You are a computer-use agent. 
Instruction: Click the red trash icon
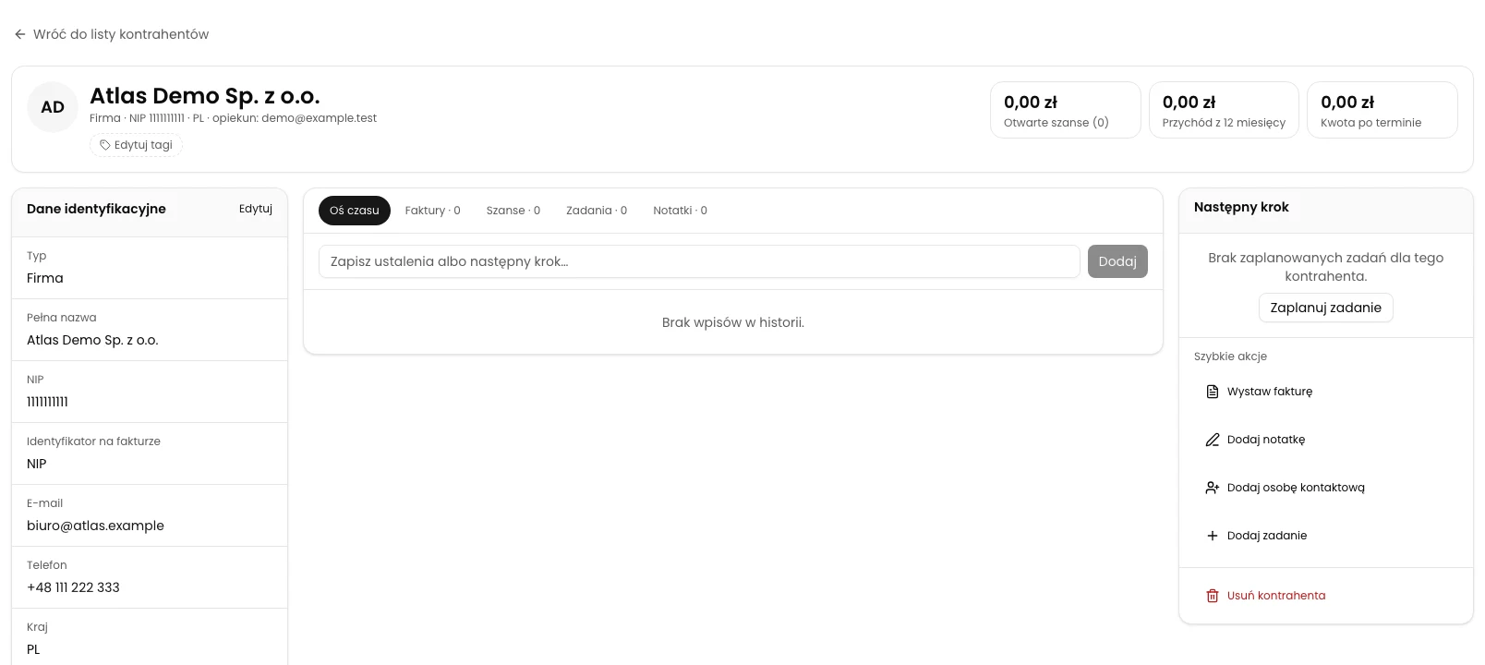[x=1213, y=596]
